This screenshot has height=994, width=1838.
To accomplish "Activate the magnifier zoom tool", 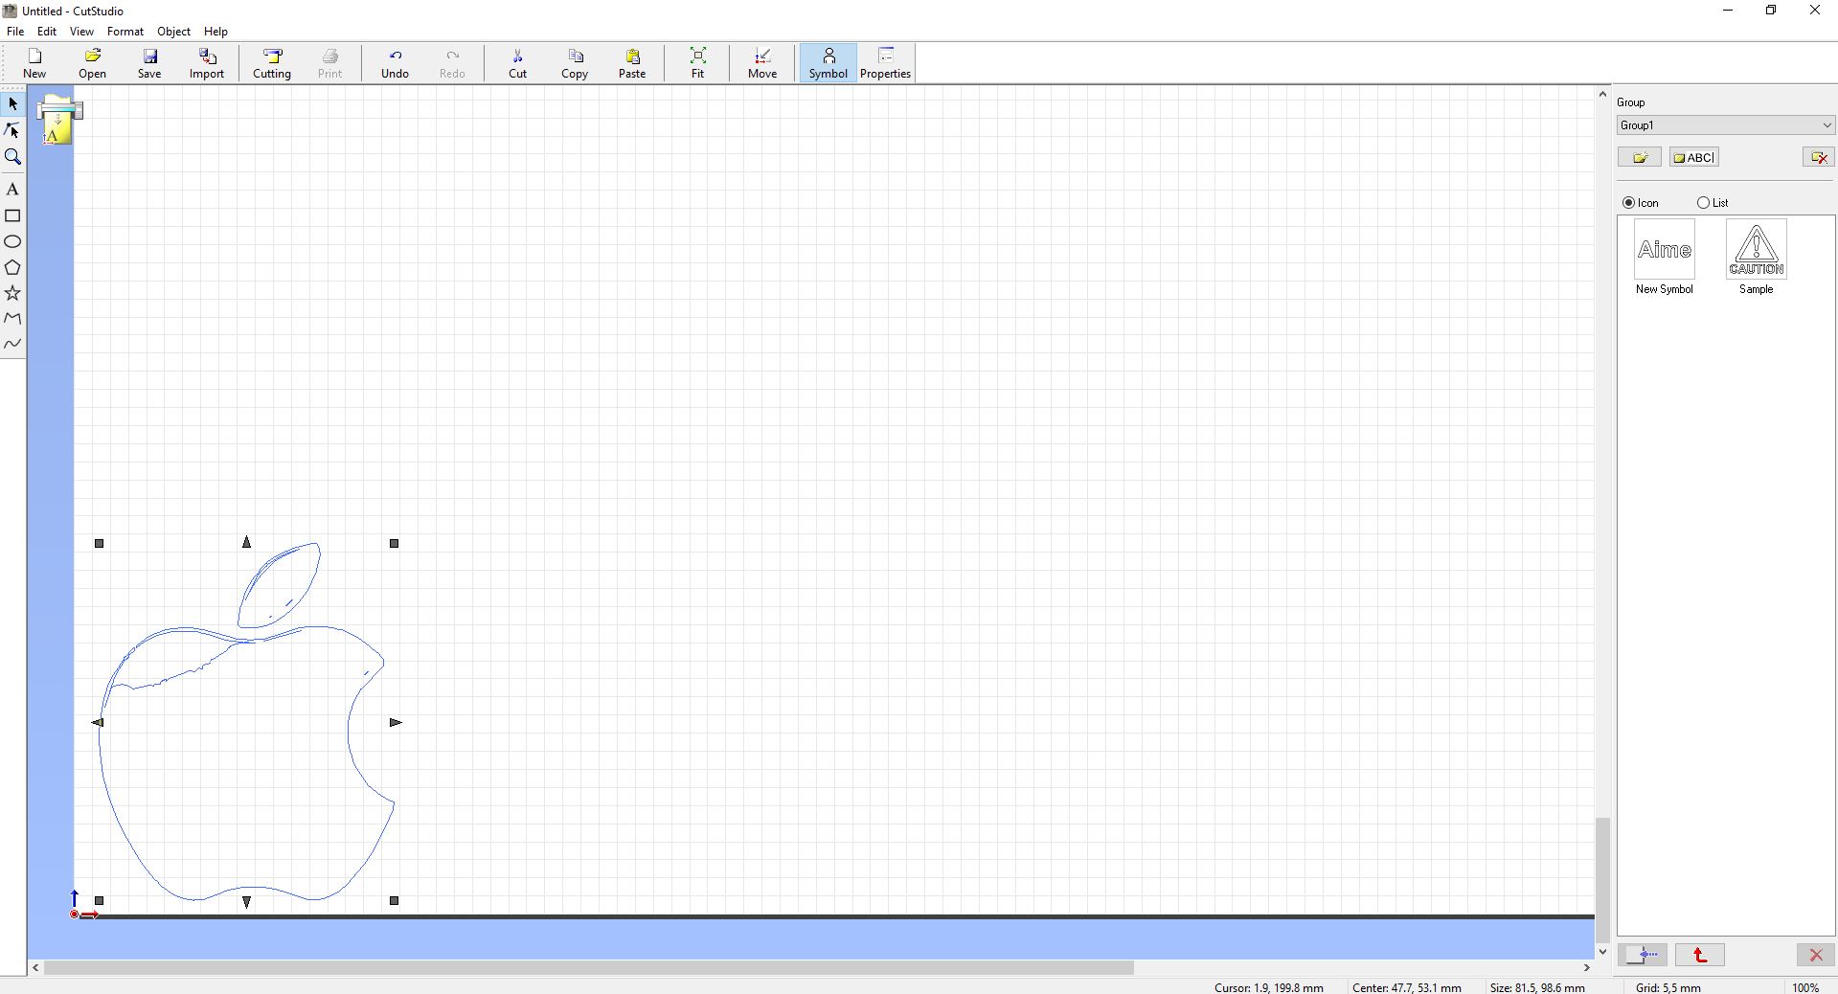I will [x=12, y=157].
